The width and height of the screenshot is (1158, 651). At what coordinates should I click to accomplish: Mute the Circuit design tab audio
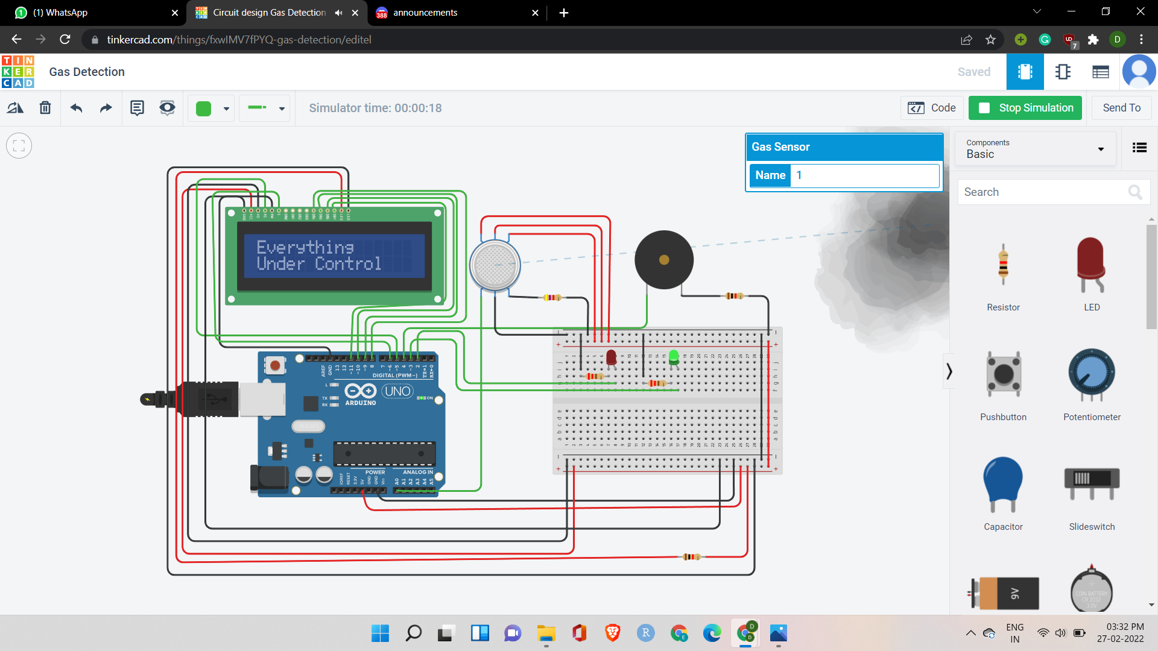(339, 13)
